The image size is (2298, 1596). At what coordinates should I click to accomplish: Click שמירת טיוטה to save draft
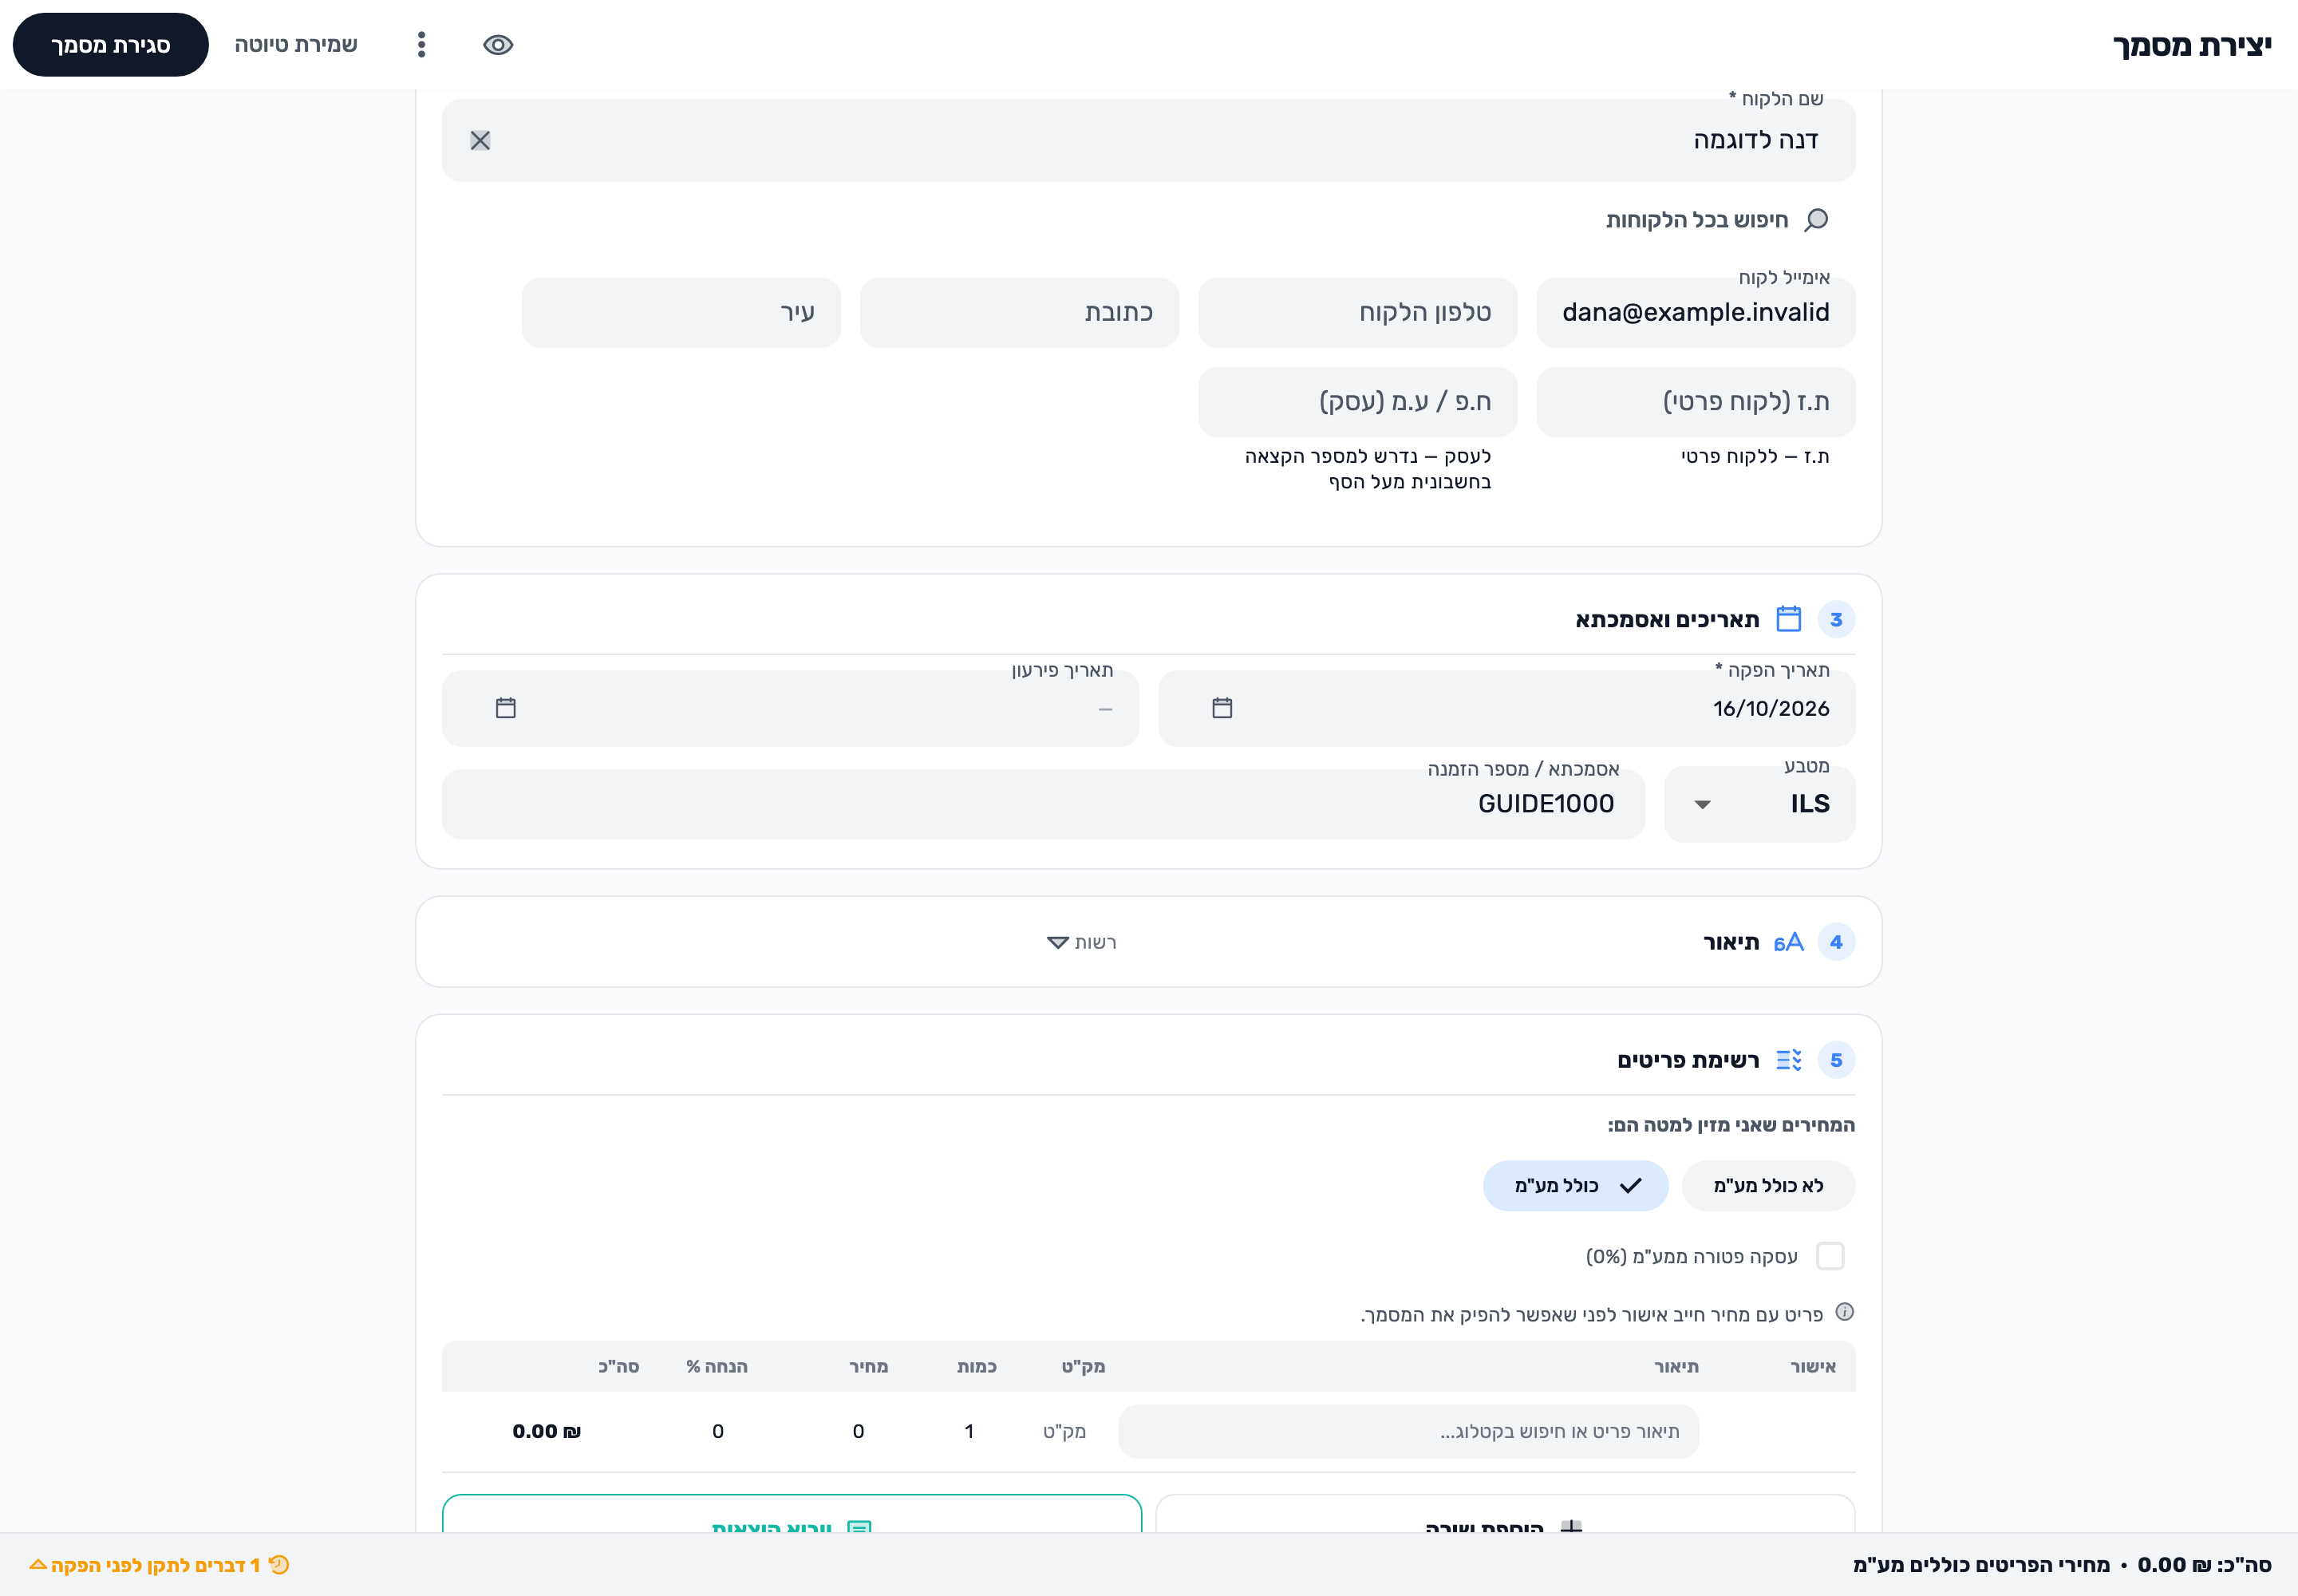tap(296, 45)
